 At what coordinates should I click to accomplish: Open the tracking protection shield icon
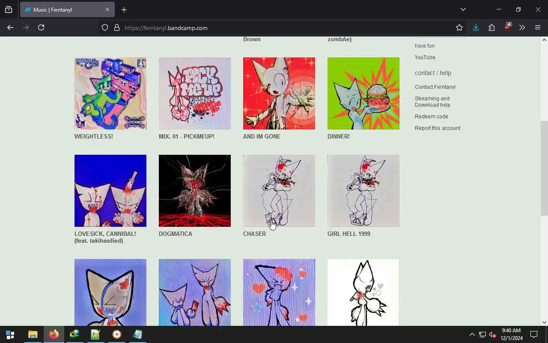(105, 27)
